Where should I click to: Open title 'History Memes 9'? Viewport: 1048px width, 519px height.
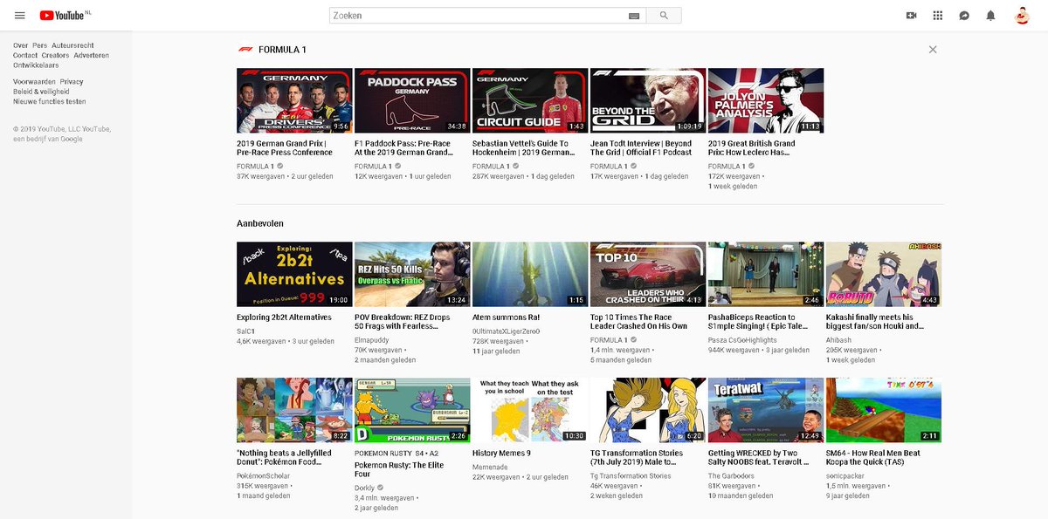[501, 454]
